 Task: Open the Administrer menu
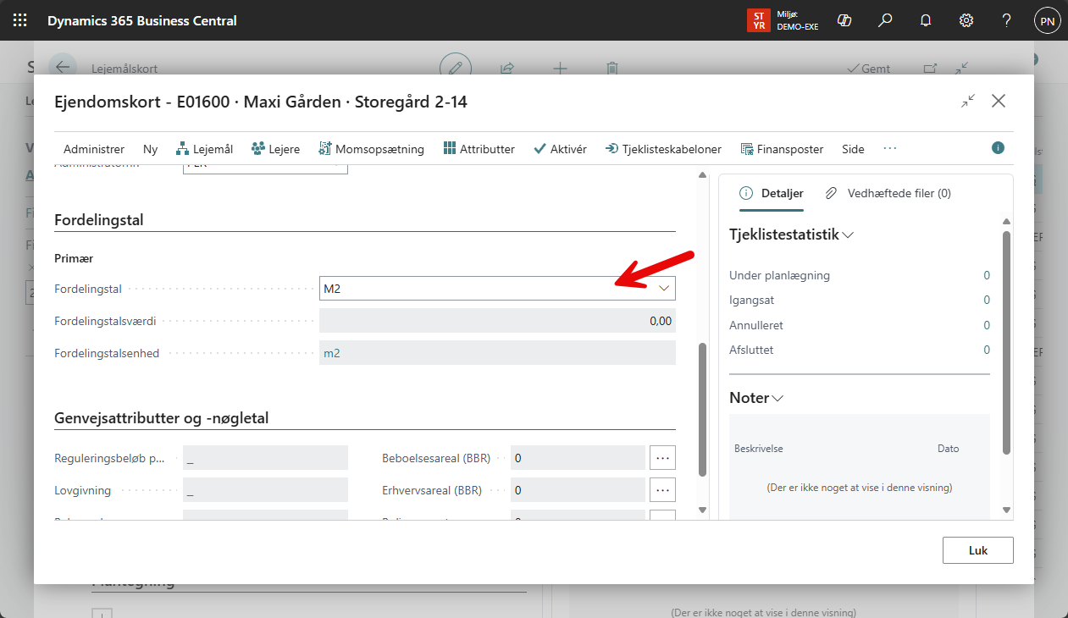click(93, 149)
